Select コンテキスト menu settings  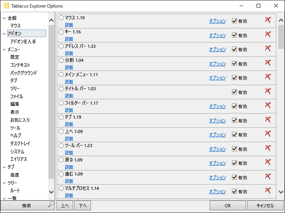tap(20, 65)
